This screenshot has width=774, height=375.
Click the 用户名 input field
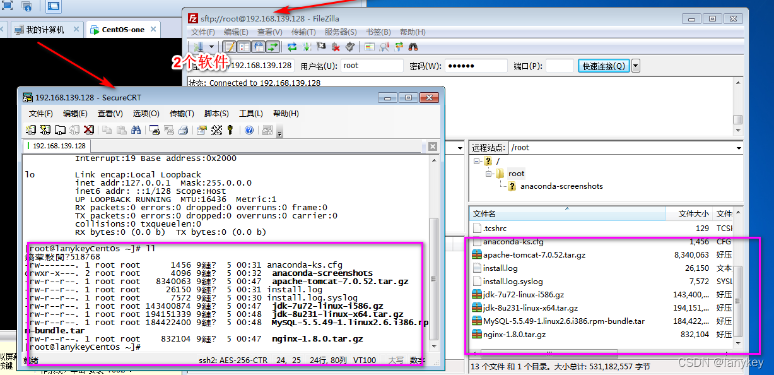click(372, 66)
